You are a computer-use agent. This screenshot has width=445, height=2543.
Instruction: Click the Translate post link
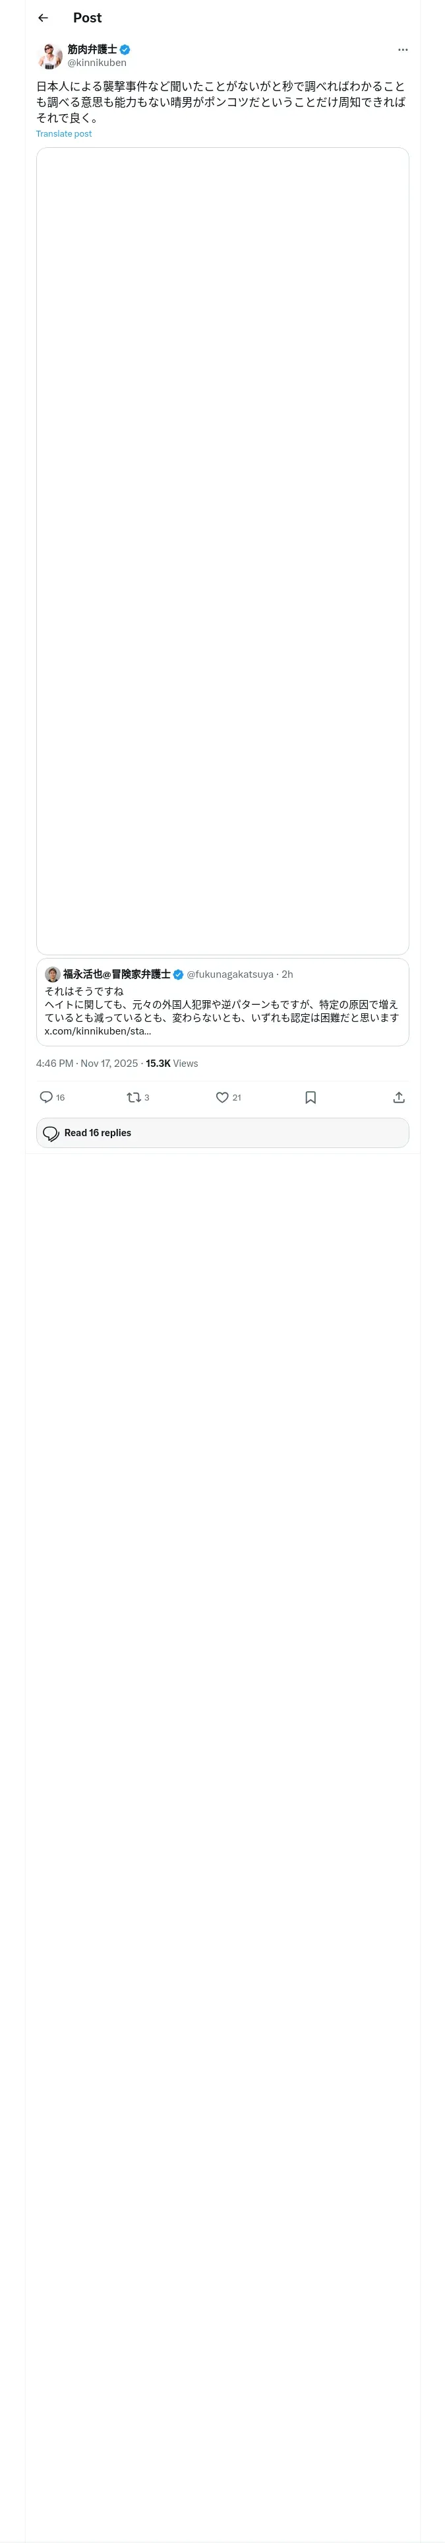coord(64,133)
